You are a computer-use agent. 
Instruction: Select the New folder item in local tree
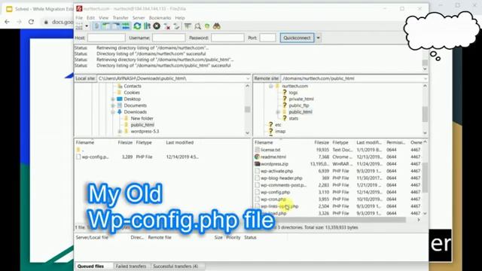tap(142, 118)
